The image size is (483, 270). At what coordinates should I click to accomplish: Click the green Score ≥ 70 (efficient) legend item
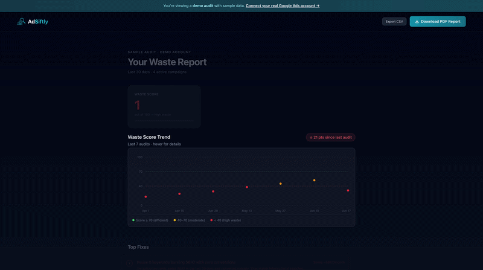coord(150,220)
